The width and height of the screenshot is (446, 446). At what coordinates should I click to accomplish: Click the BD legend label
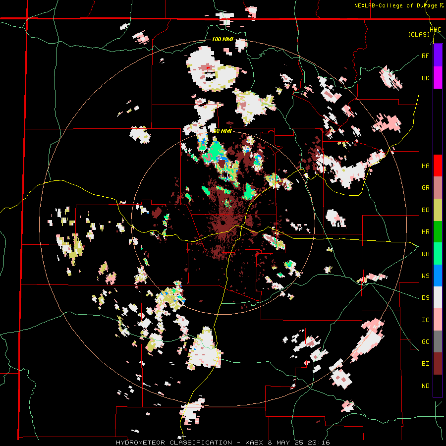(425, 210)
